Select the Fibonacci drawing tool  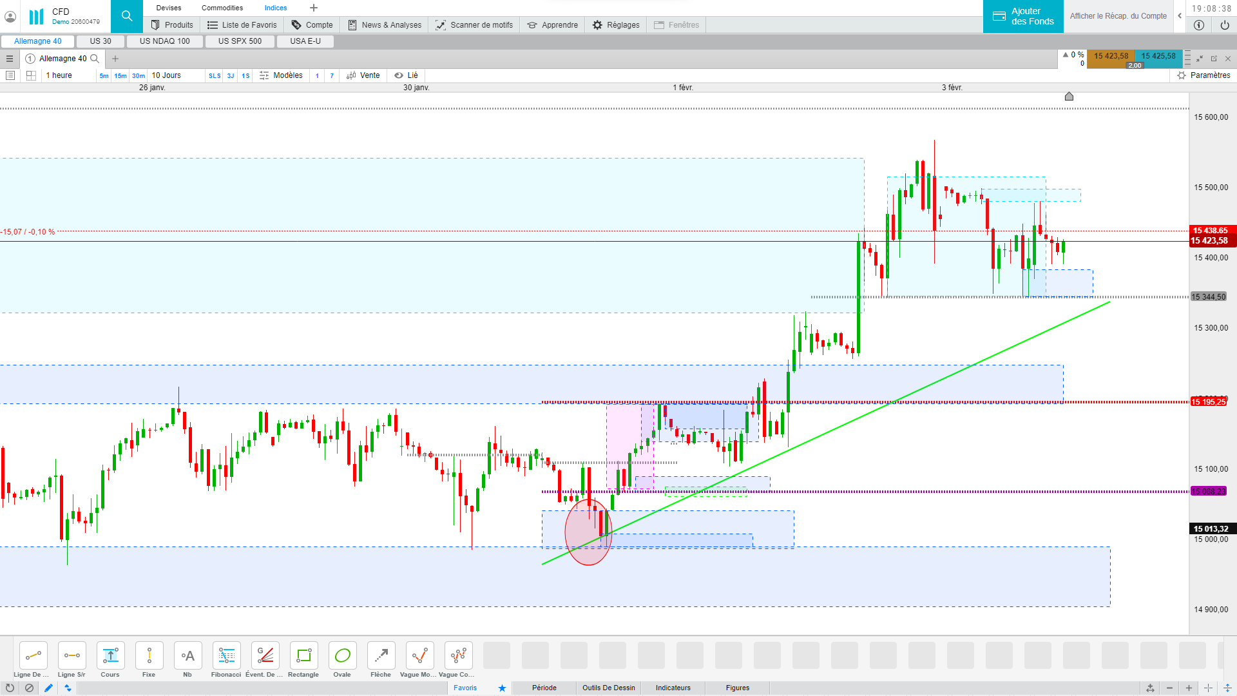click(x=226, y=656)
